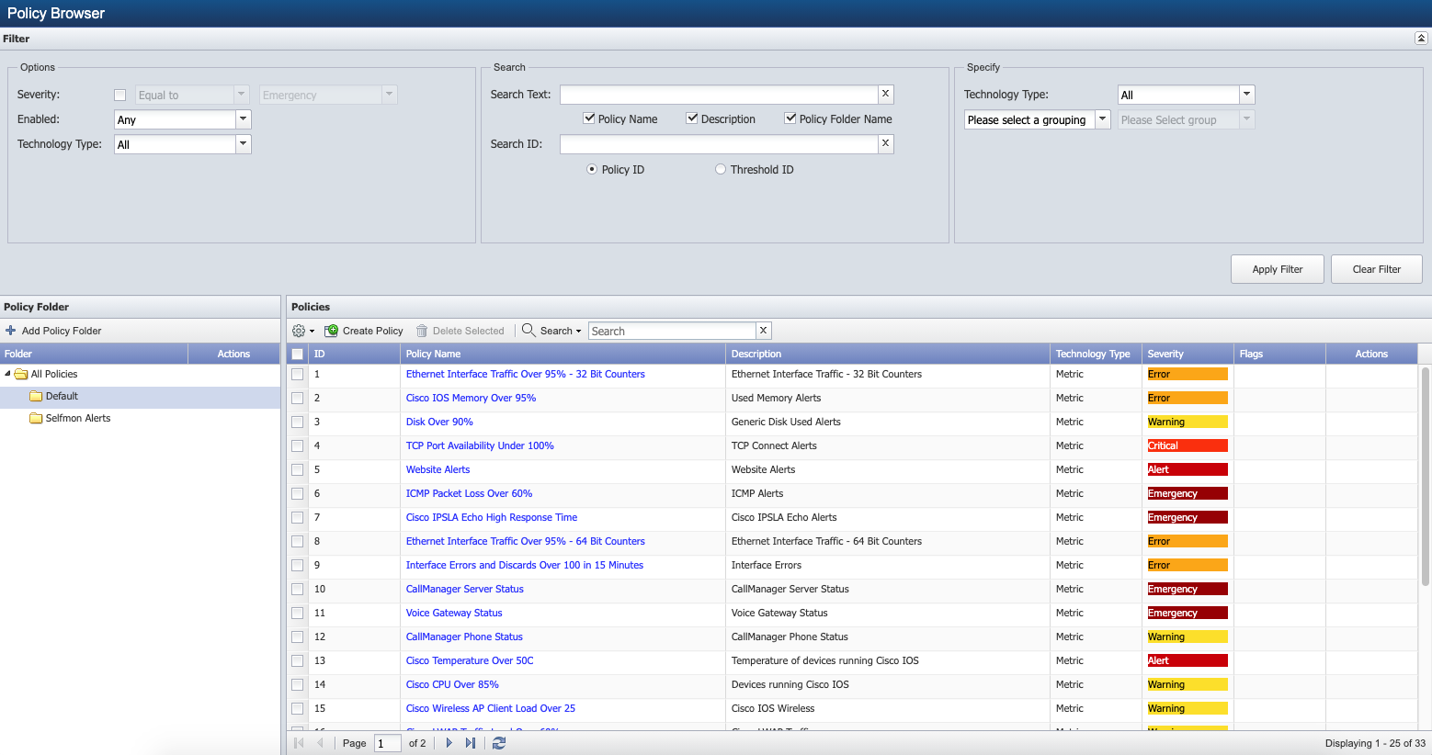Open policy Voice Gateway Status

(x=454, y=613)
